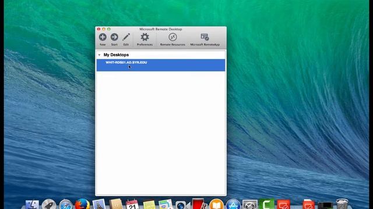Viewport: 373px width, 209px height.
Task: Open Finder from the Dock
Action: pos(32,204)
